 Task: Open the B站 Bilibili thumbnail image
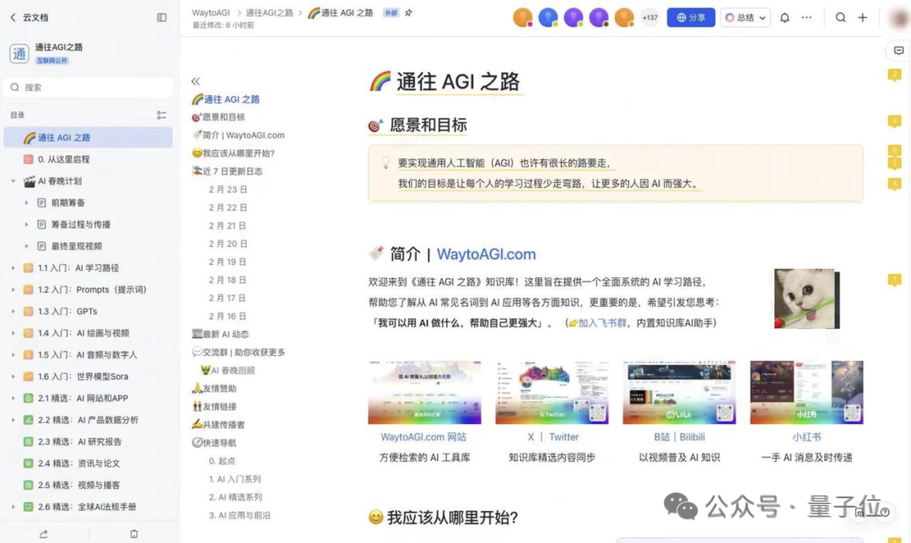pyautogui.click(x=679, y=392)
